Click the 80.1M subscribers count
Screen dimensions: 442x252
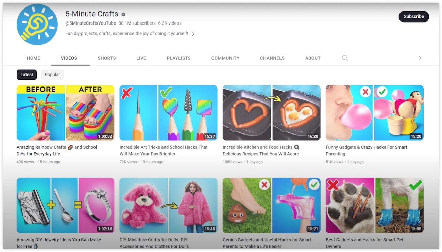click(x=137, y=23)
